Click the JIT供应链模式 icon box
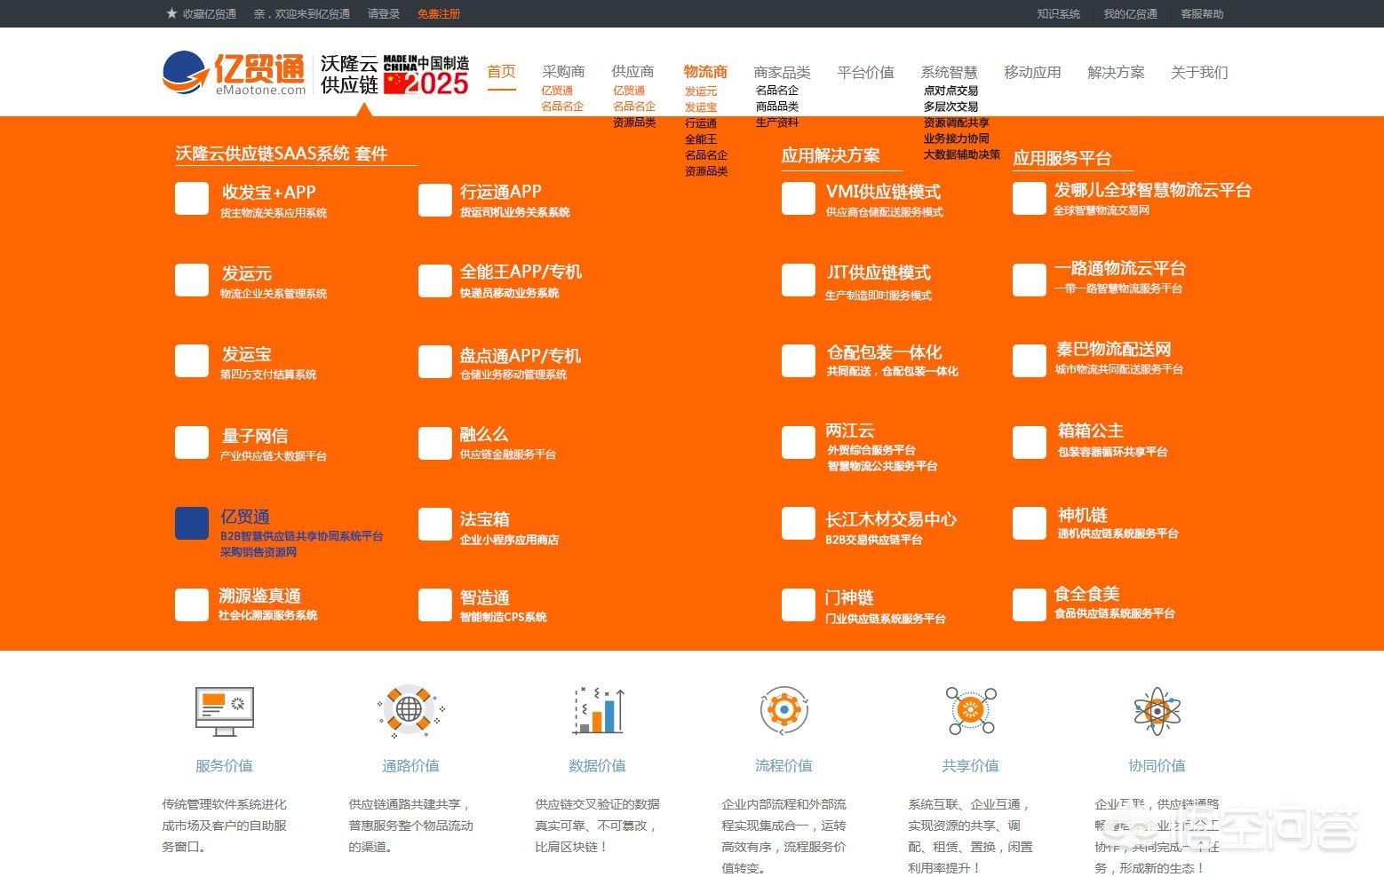This screenshot has height=877, width=1384. click(x=799, y=280)
